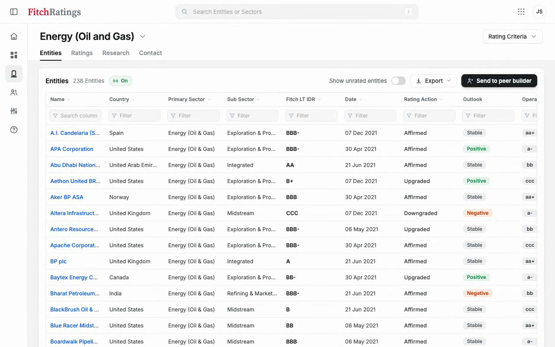Viewport: 555px width, 347px height.
Task: Click the Canada country cell
Action: click(119, 277)
